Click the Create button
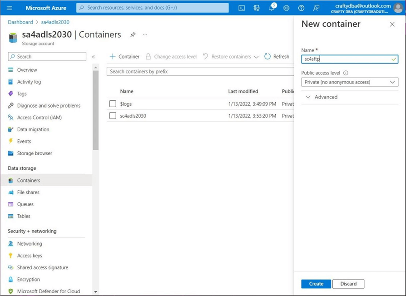 pos(316,284)
